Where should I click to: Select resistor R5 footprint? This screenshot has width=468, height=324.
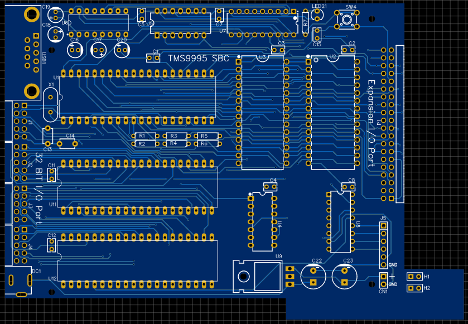(x=204, y=136)
